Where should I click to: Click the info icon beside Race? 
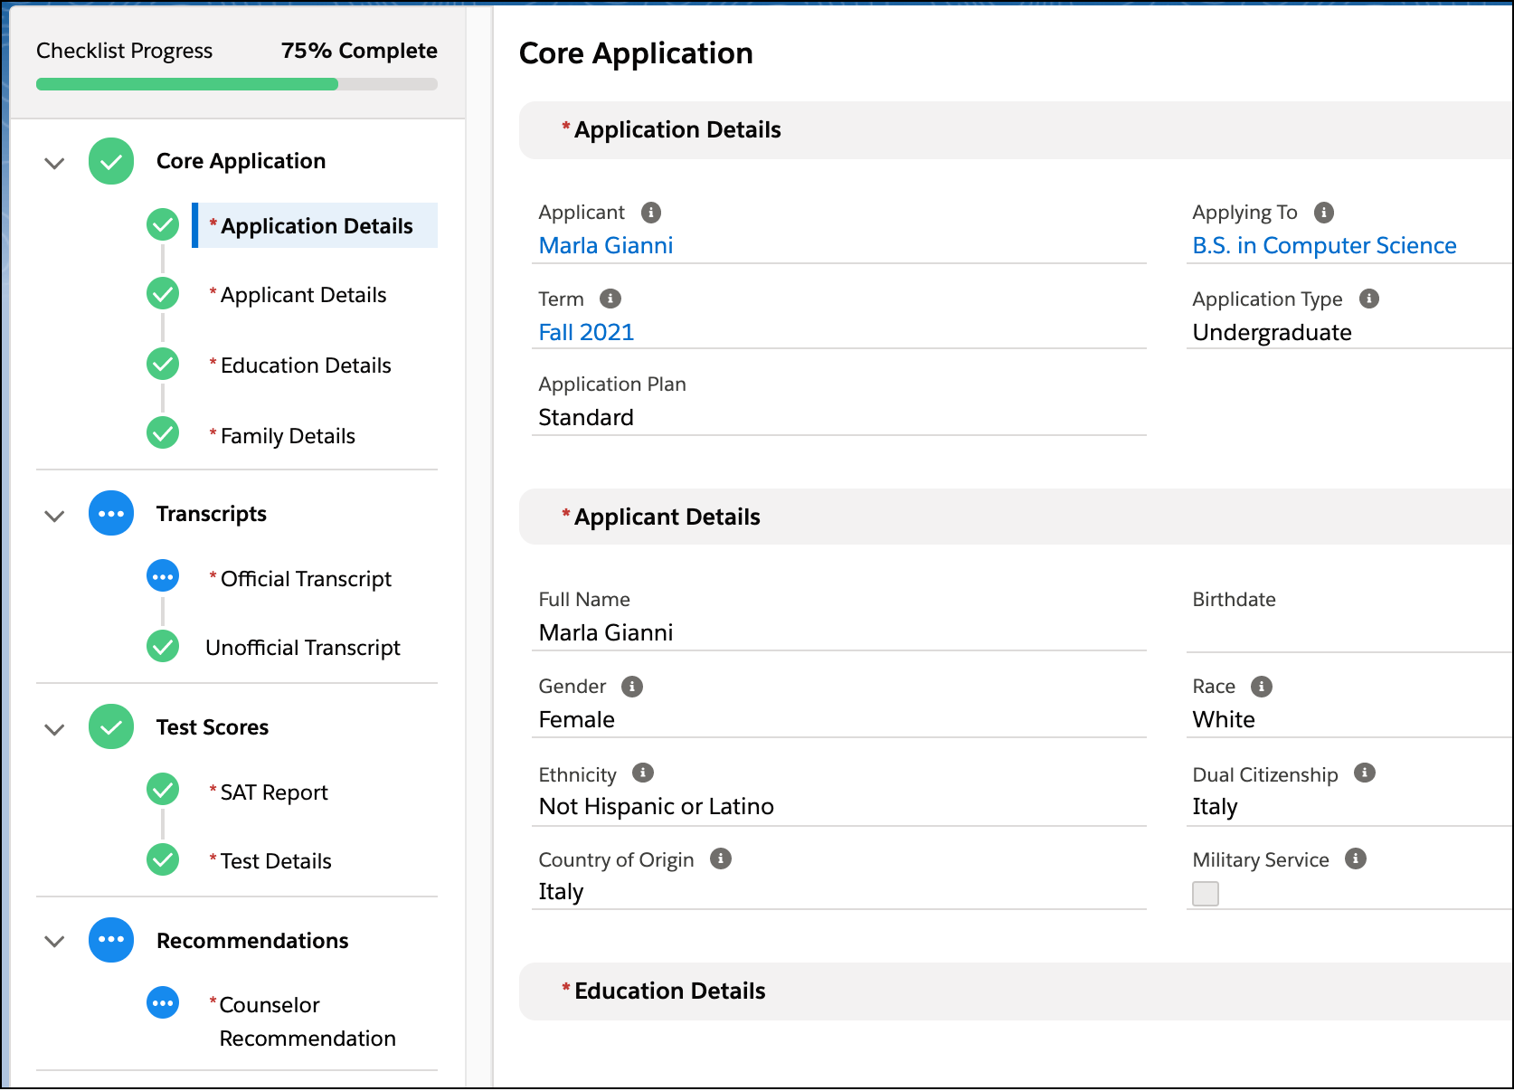point(1261,686)
